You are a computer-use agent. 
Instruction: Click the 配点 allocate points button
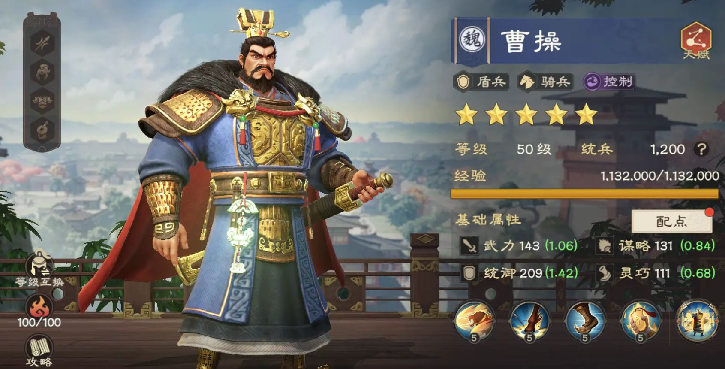pos(672,221)
